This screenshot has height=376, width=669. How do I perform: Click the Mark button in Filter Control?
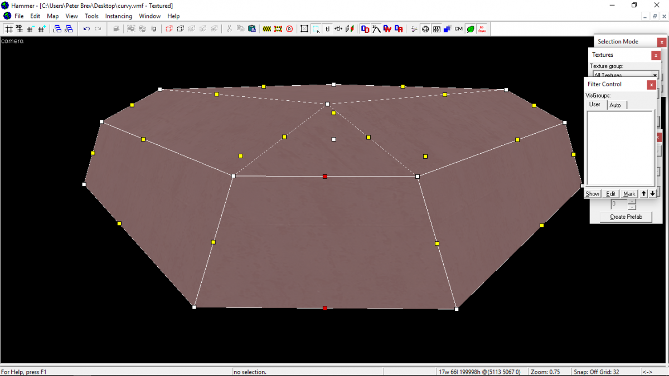(629, 193)
